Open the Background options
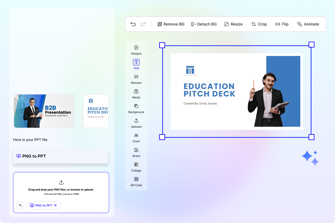The width and height of the screenshot is (335, 223). pos(136,109)
